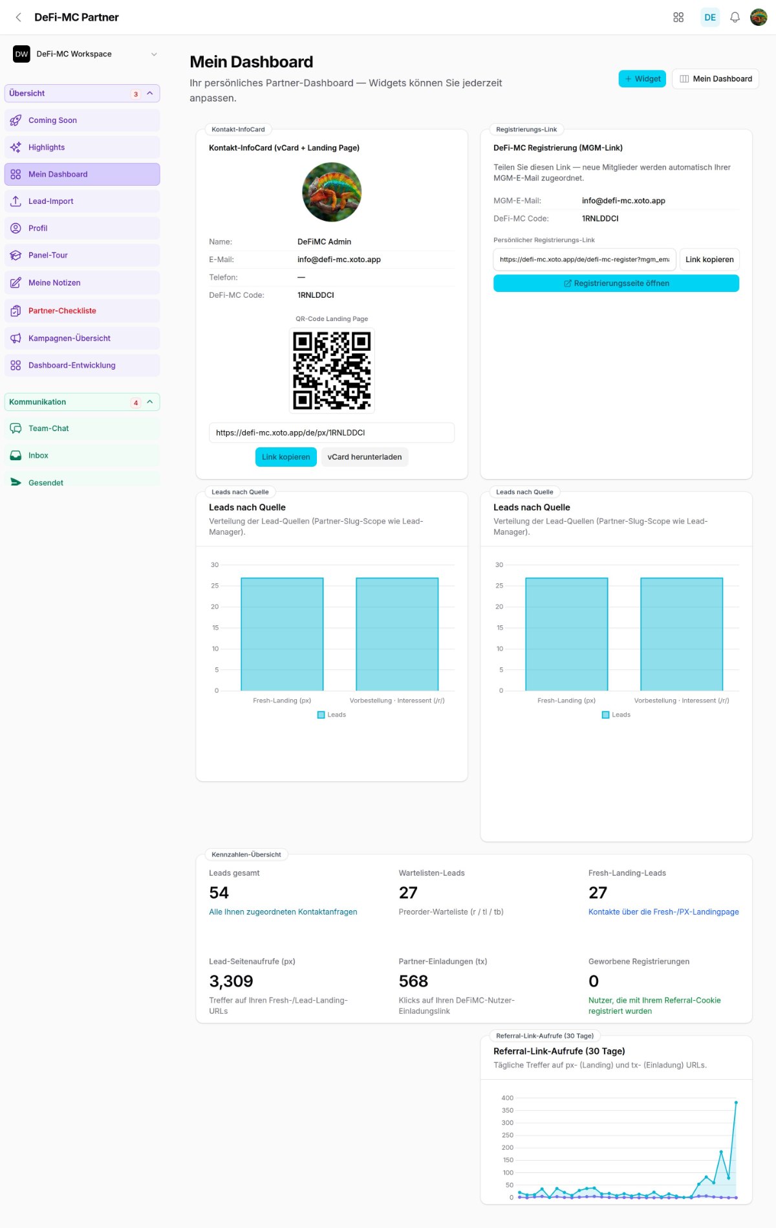Click the peak point of the referral line chart
This screenshot has width=776, height=1228.
point(736,1102)
